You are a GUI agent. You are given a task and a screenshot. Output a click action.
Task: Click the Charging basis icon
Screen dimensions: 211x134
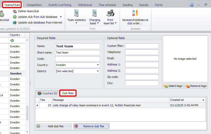[95, 13]
